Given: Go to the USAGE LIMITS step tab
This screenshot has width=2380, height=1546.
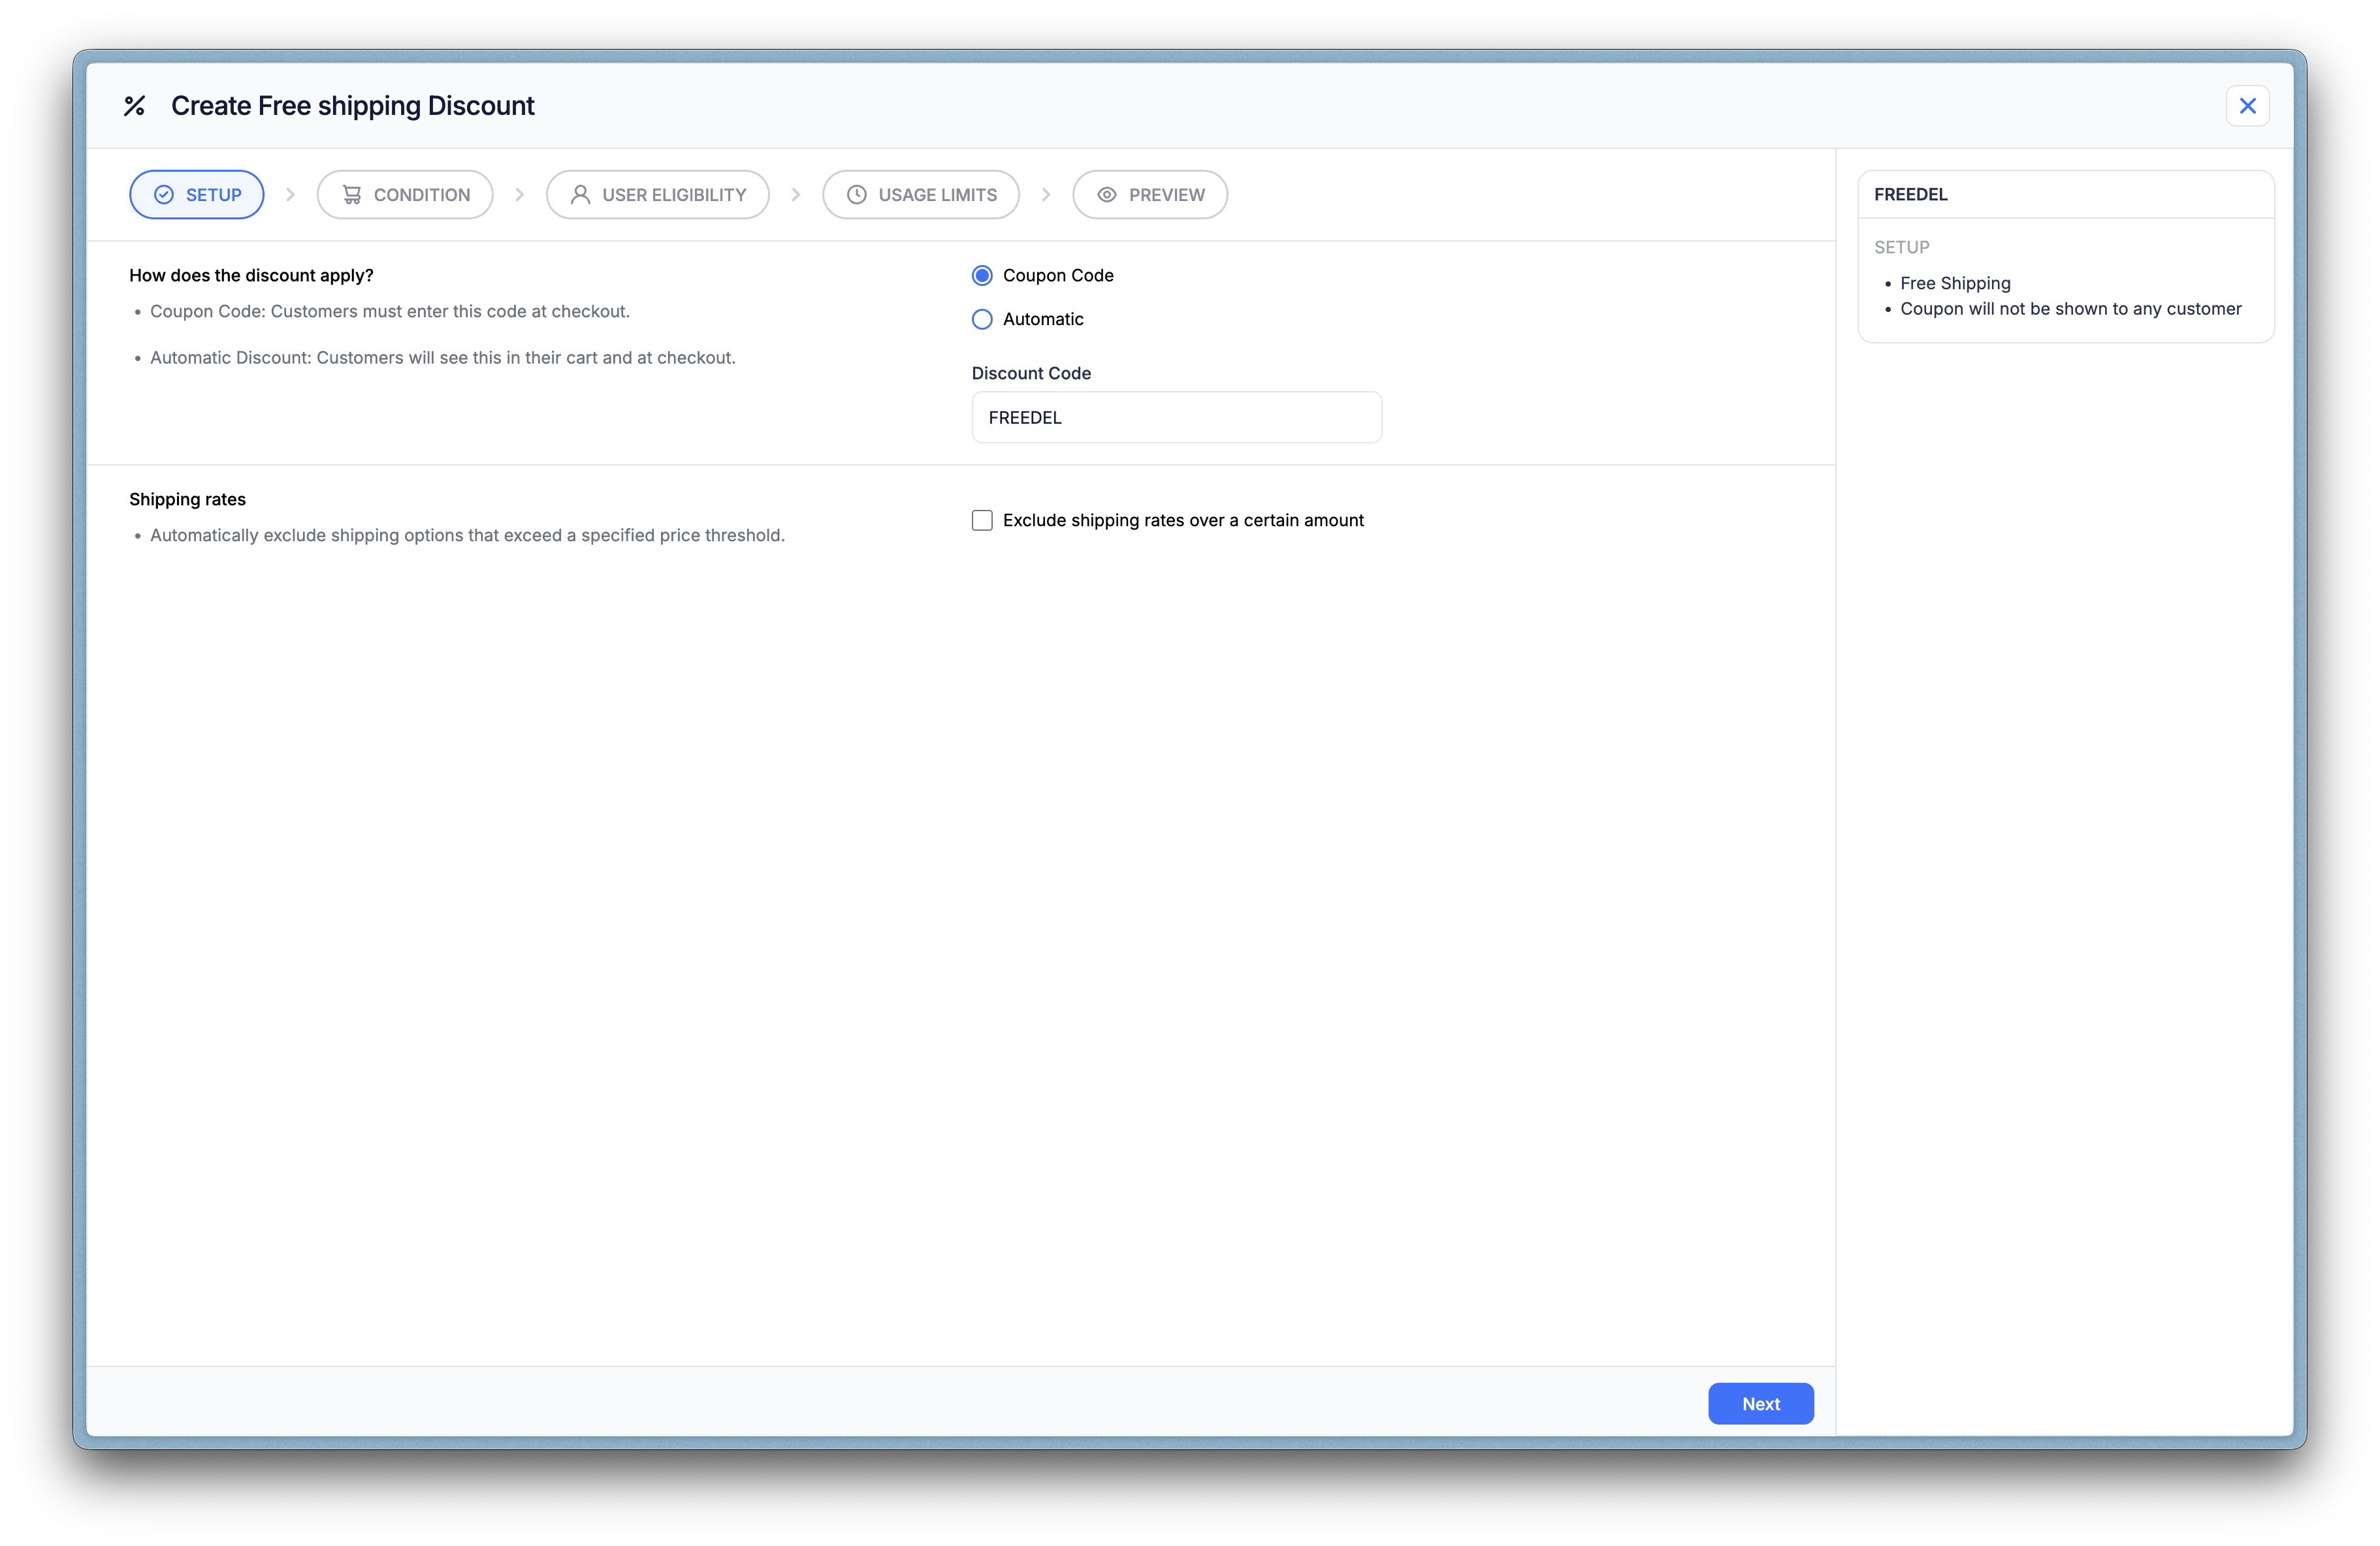Looking at the screenshot, I should (921, 195).
